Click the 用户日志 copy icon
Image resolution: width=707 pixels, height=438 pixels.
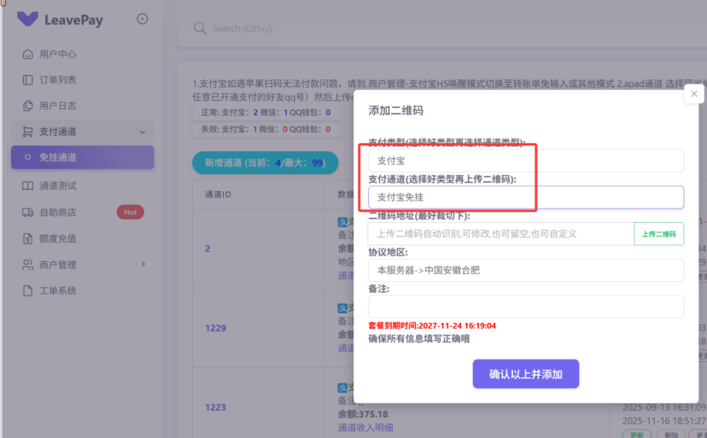[28, 106]
